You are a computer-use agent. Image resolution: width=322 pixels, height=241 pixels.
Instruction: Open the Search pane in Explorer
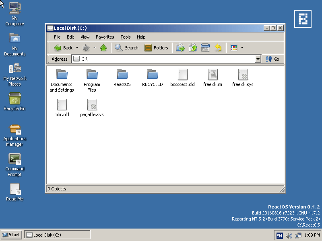[x=126, y=47]
